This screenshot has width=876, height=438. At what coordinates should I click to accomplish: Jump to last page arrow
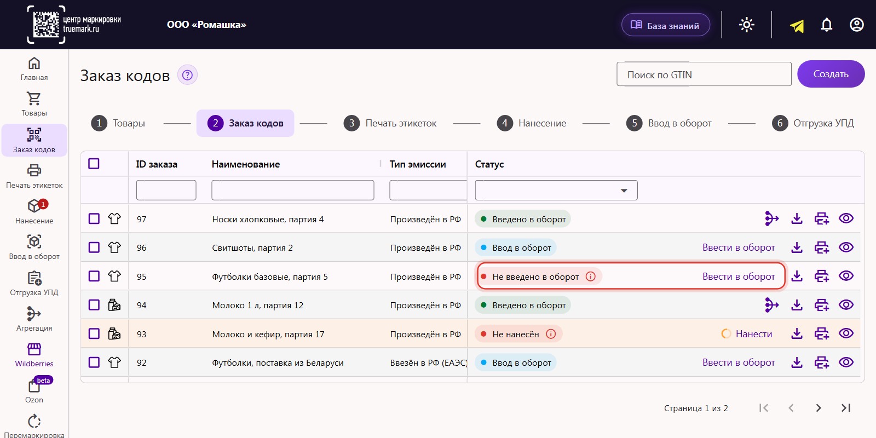[x=846, y=408]
